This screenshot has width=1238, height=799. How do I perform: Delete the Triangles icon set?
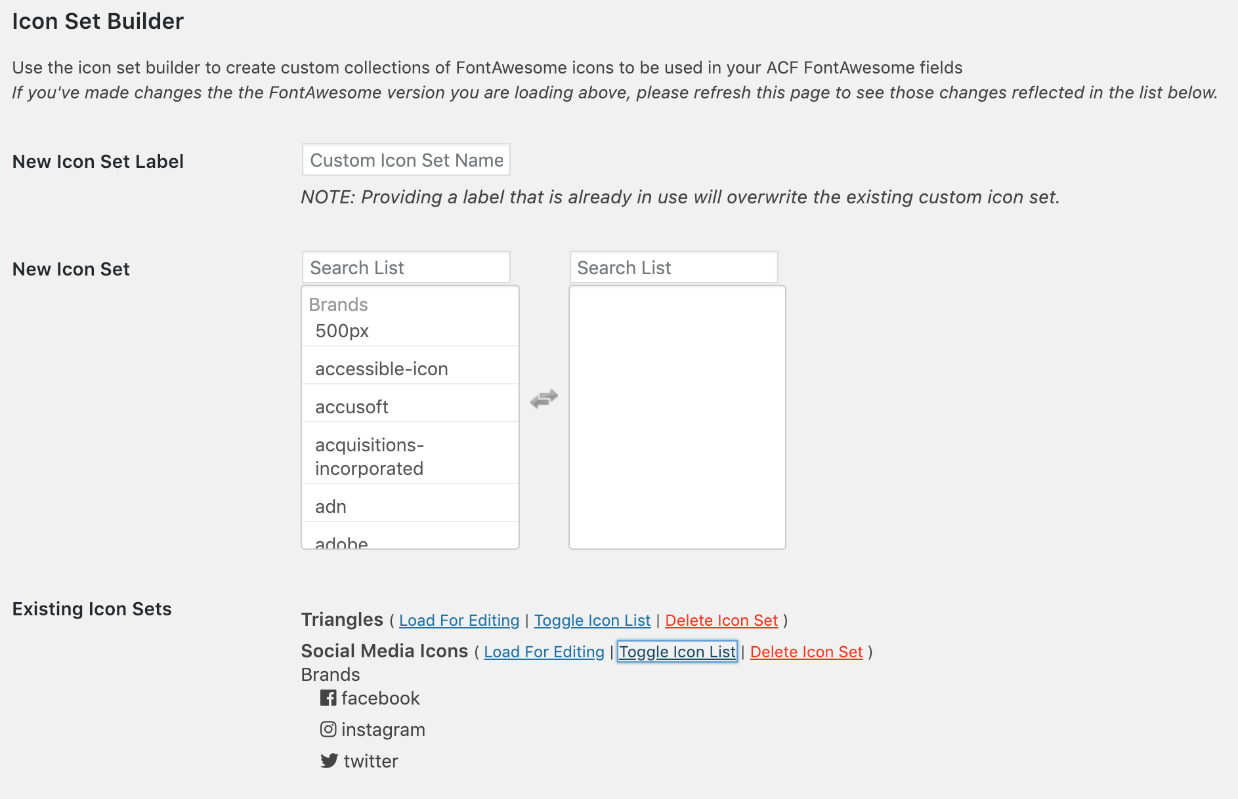pos(721,620)
